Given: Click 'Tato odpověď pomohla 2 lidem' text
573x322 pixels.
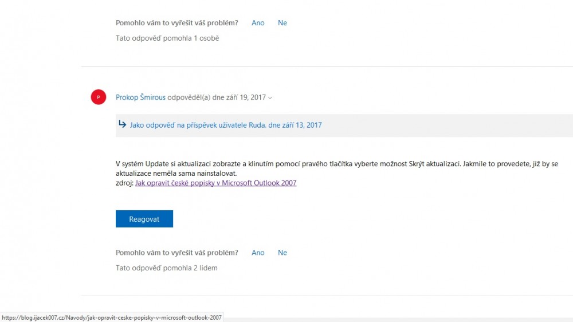Looking at the screenshot, I should (x=167, y=268).
